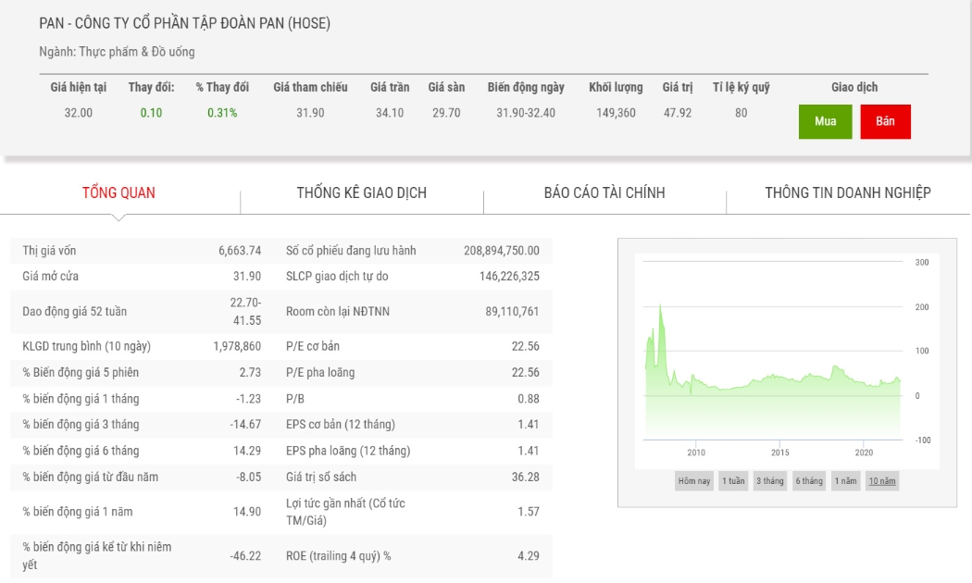The width and height of the screenshot is (972, 583).
Task: Select the 1 tuần chart range
Action: [x=733, y=481]
